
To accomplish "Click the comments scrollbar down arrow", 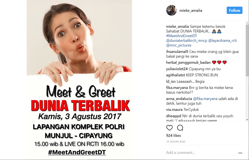I will point(247,120).
